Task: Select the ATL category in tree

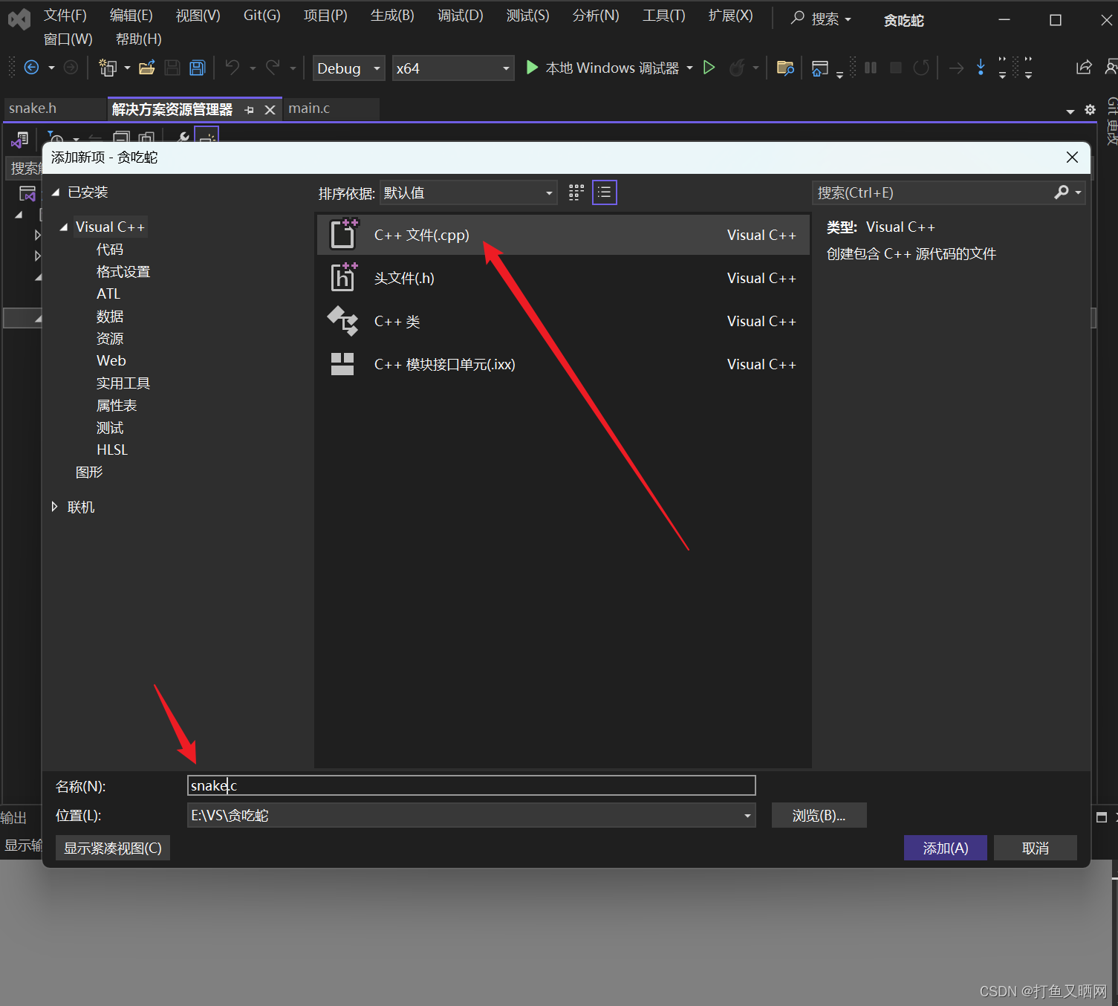Action: (108, 294)
